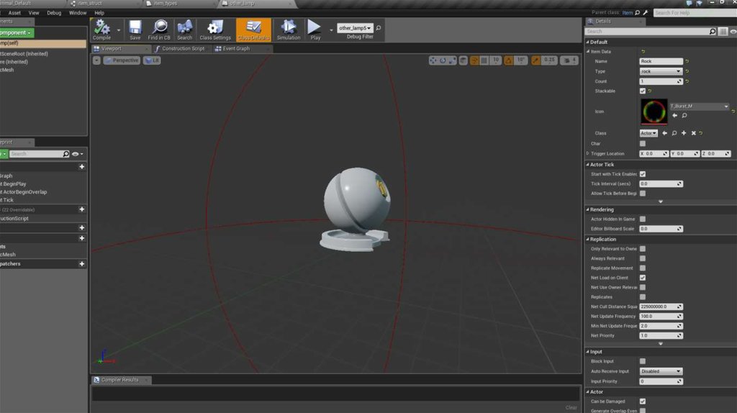The image size is (737, 413).
Task: Start Simulation from the toolbar
Action: coord(288,29)
